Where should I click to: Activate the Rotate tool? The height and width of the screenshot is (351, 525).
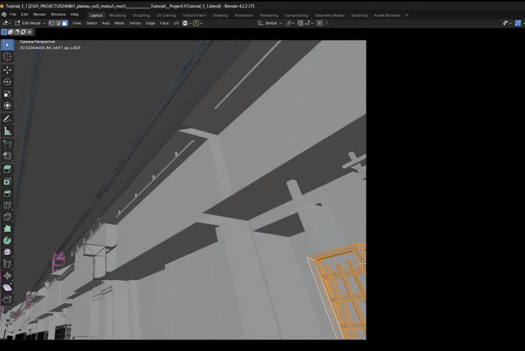(x=7, y=82)
